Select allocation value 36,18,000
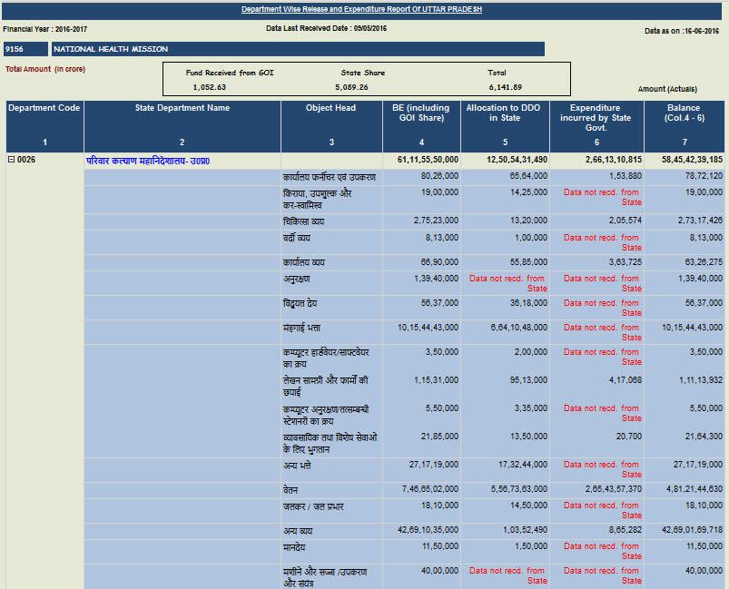The image size is (729, 589). [x=528, y=302]
